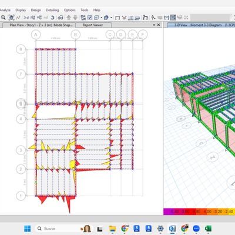Switch to the Report Viewer tab
The height and width of the screenshot is (235, 235).
93,25
